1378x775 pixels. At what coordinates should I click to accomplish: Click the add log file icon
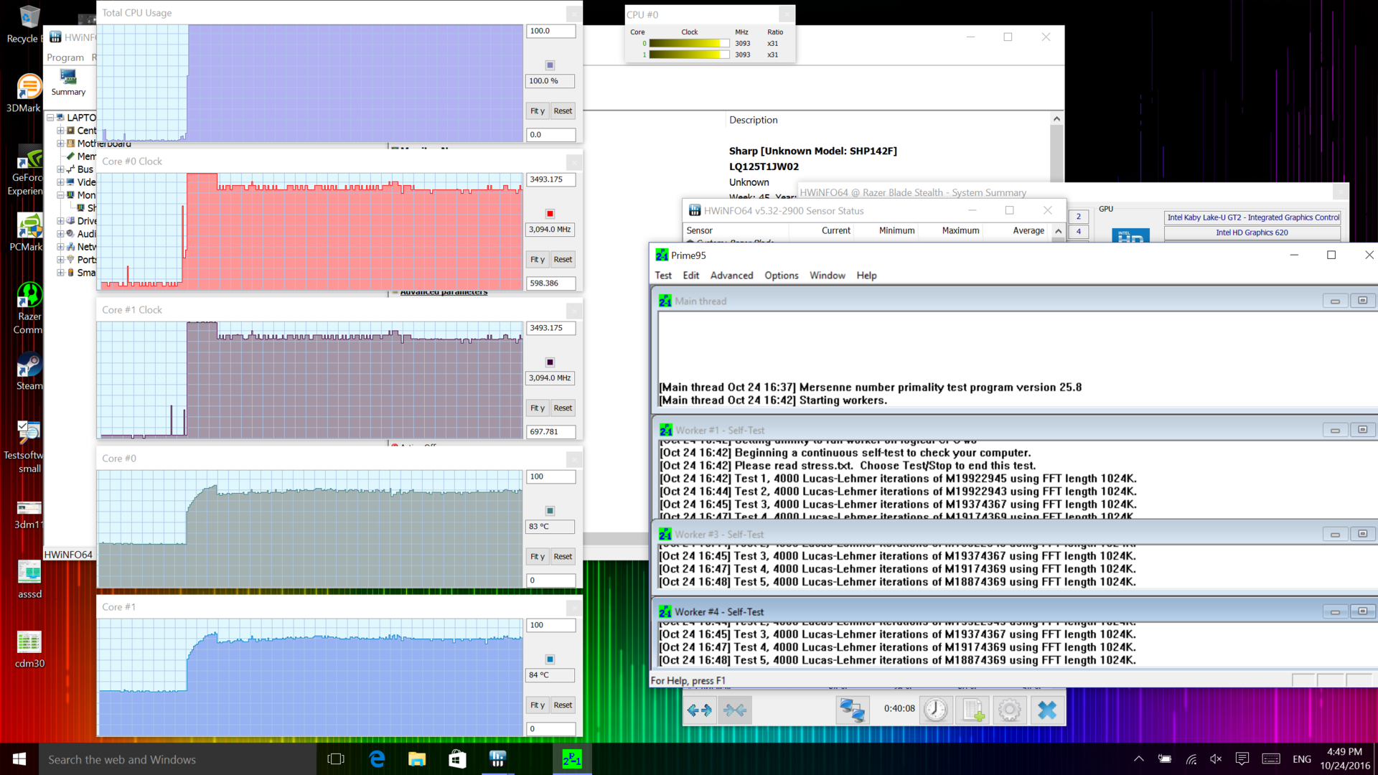pos(973,710)
